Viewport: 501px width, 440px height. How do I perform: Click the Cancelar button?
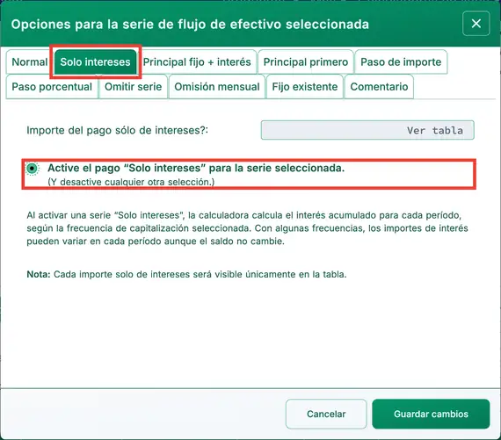pyautogui.click(x=326, y=414)
